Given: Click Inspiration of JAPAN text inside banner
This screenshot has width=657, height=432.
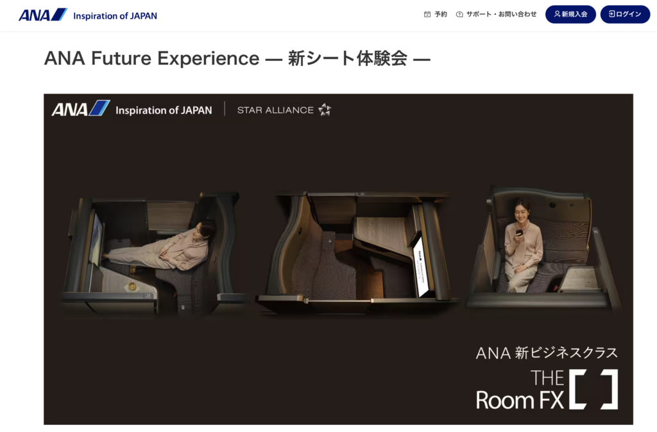Looking at the screenshot, I should coord(164,110).
